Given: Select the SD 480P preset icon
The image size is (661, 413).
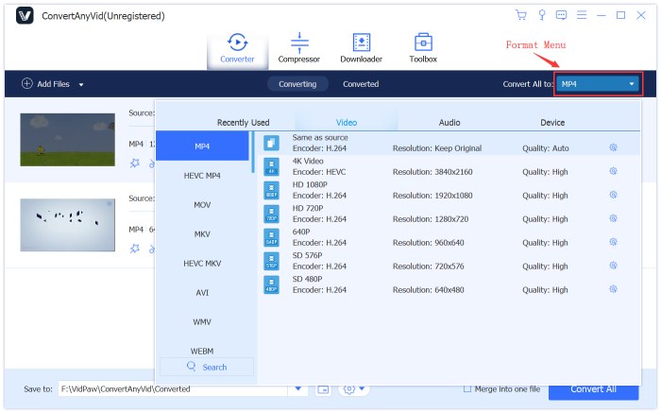Looking at the screenshot, I should (272, 284).
